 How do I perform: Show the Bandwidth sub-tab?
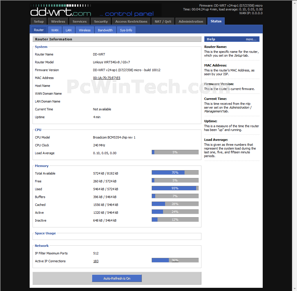[x=105, y=30]
